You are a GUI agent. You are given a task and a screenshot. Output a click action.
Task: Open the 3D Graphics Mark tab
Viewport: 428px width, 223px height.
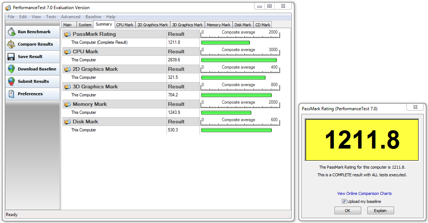[187, 24]
